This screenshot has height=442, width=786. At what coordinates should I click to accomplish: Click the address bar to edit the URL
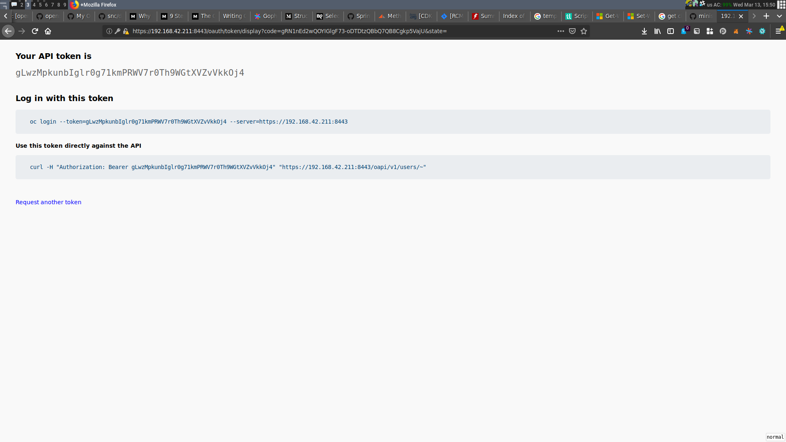point(327,31)
